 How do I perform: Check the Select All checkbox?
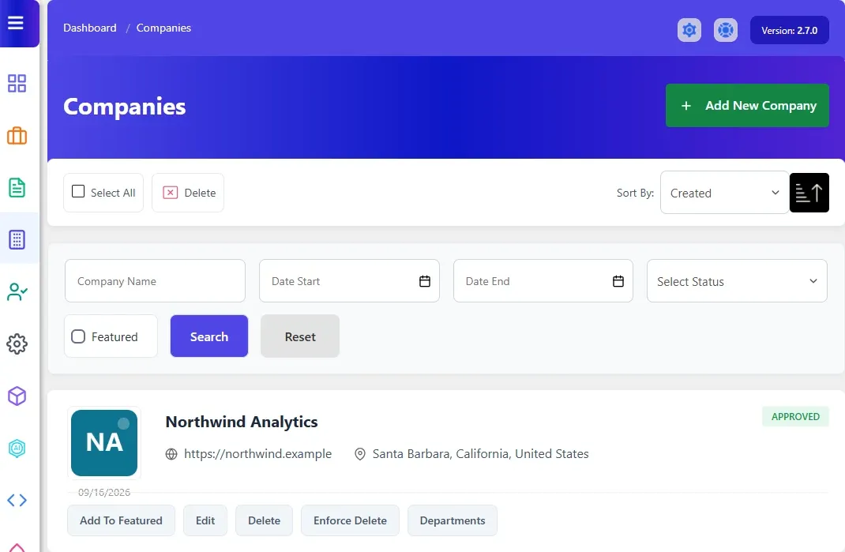click(78, 191)
